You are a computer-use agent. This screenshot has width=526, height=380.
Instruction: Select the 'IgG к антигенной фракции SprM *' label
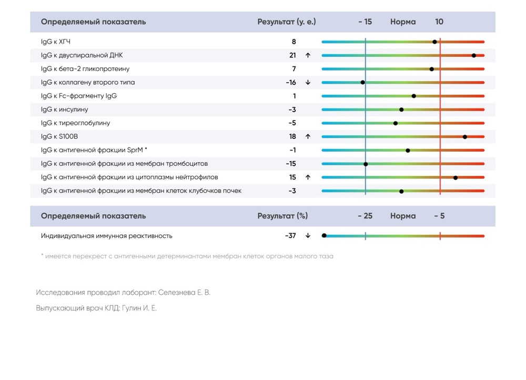(x=94, y=150)
